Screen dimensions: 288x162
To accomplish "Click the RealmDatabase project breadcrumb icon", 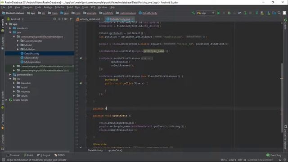I will [x=4, y=13].
